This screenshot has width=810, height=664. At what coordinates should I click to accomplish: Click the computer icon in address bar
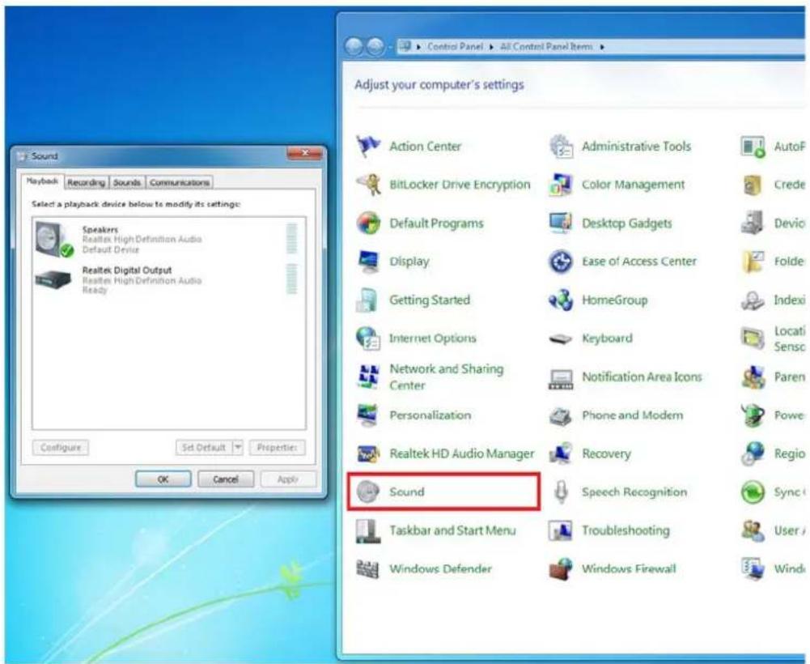click(x=405, y=46)
